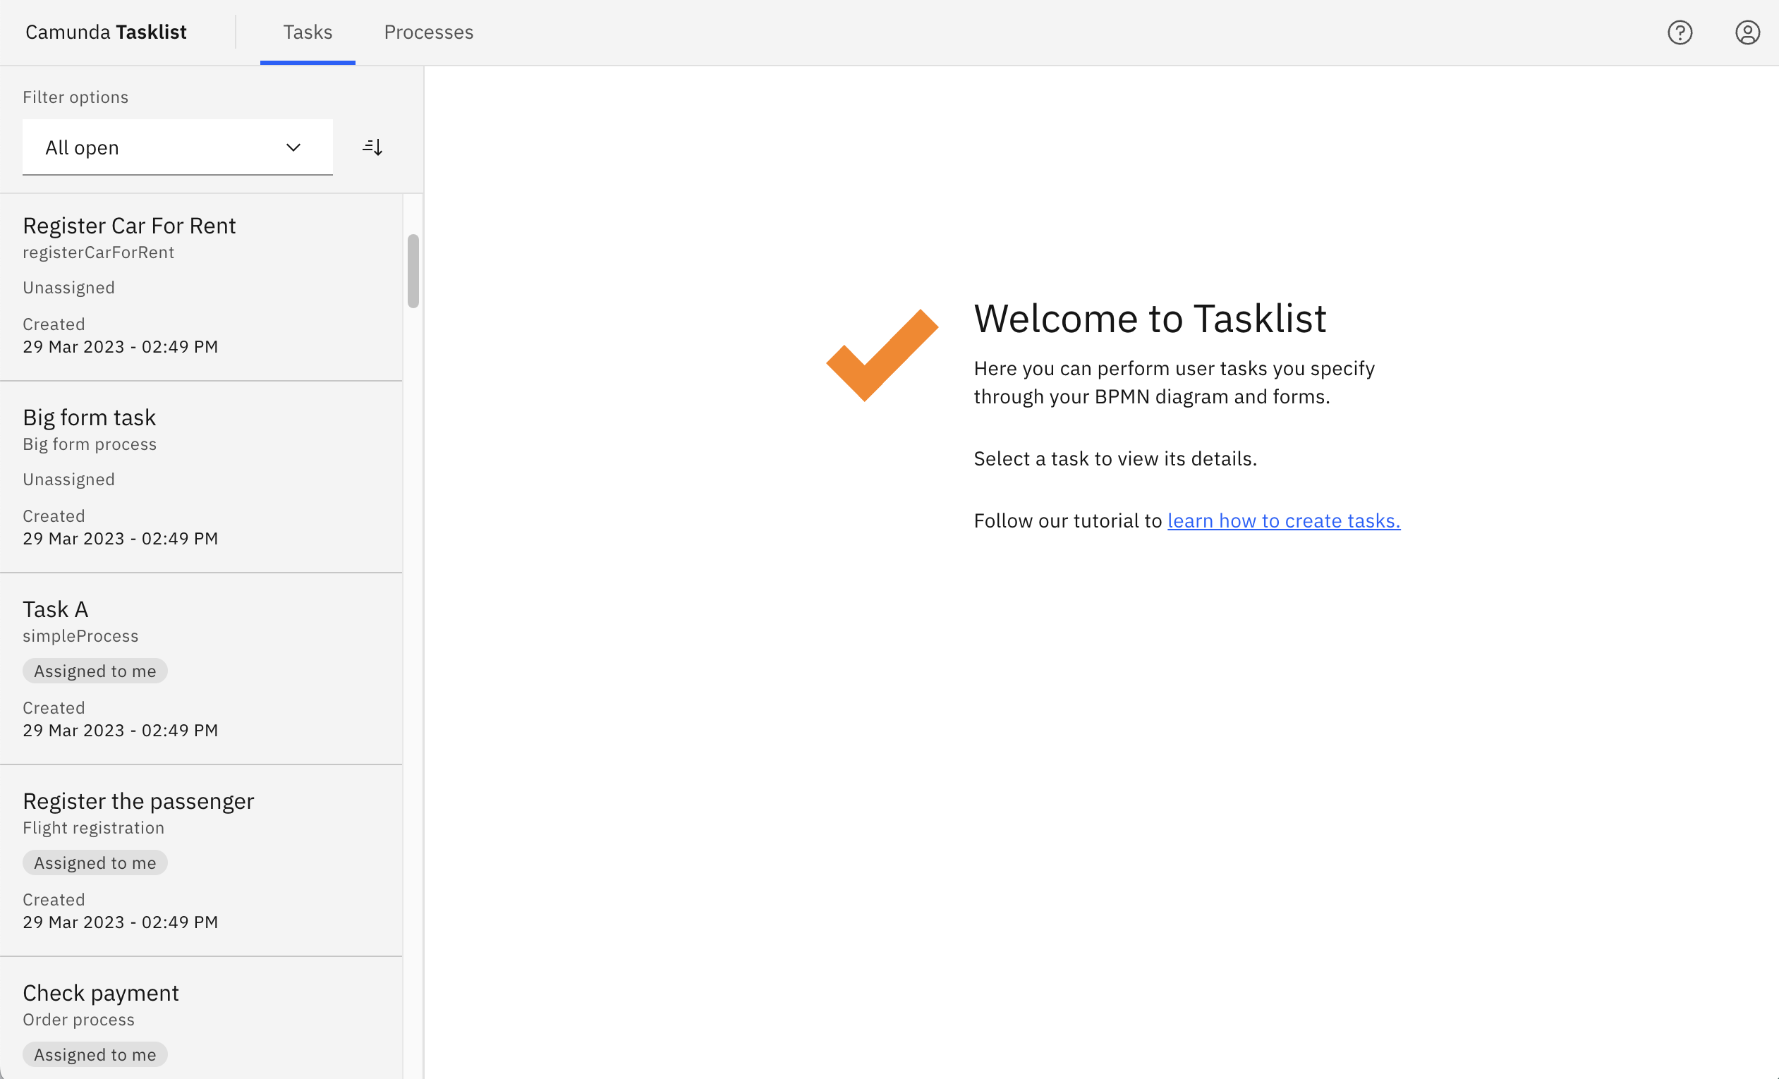Screen dimensions: 1779x1079
Task: Select the Register the passenger task
Action: pos(139,801)
